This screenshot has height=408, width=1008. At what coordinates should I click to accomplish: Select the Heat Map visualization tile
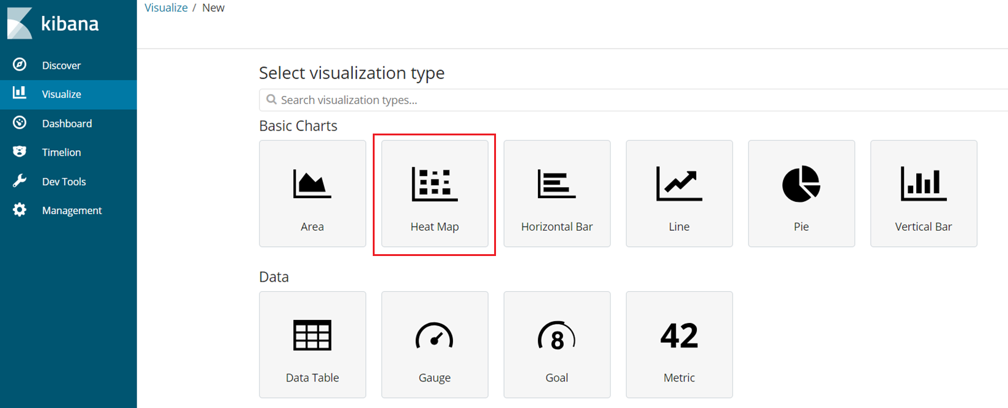point(435,194)
